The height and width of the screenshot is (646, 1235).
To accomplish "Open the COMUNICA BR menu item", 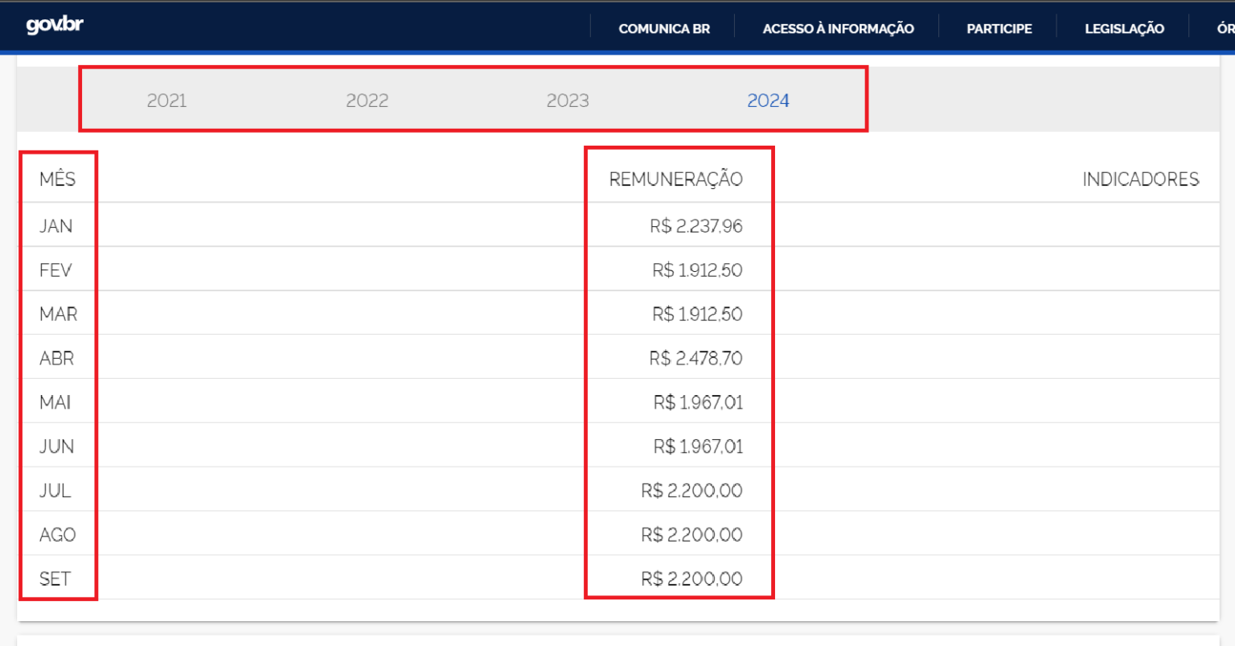I will (x=664, y=28).
